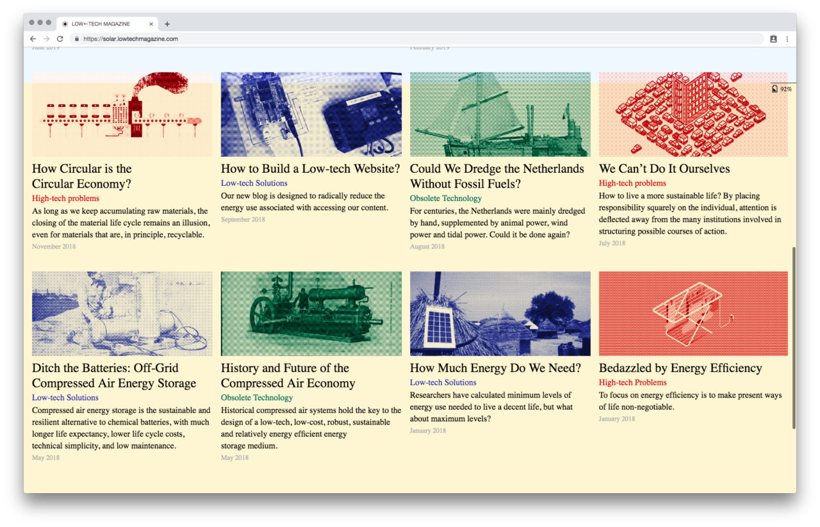Select 'High-tech problems' under Circular Economy
The image size is (820, 527).
click(65, 199)
